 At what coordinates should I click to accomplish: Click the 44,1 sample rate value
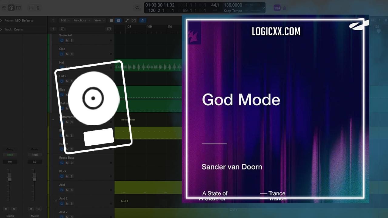[215, 5]
